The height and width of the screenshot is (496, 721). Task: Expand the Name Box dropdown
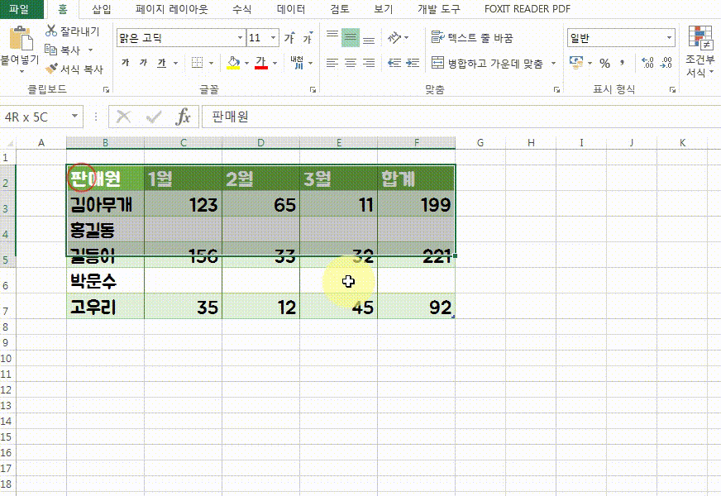[x=74, y=117]
